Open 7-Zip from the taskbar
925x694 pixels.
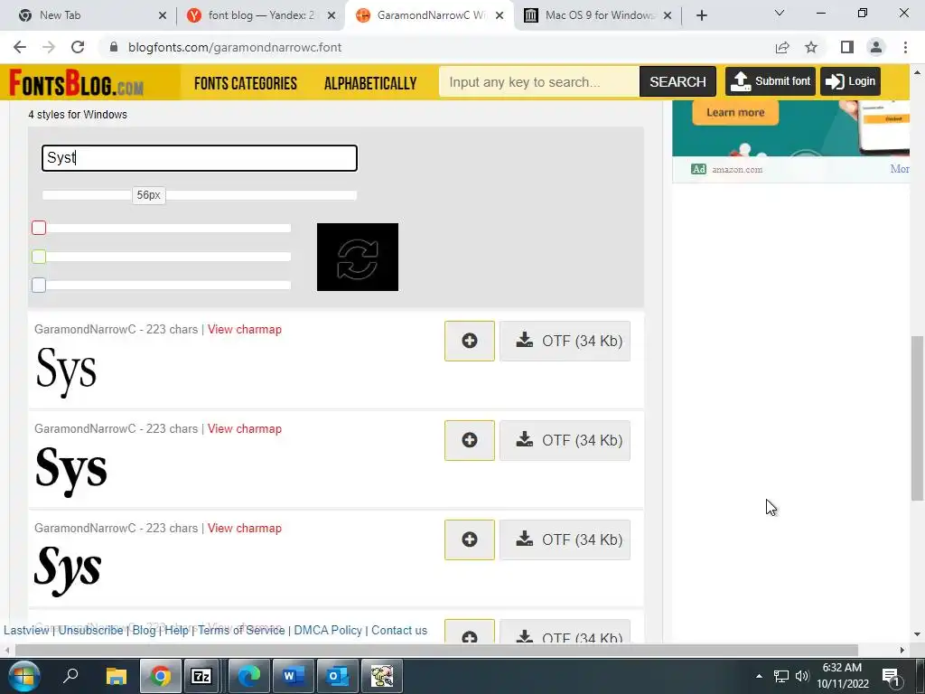tap(201, 676)
